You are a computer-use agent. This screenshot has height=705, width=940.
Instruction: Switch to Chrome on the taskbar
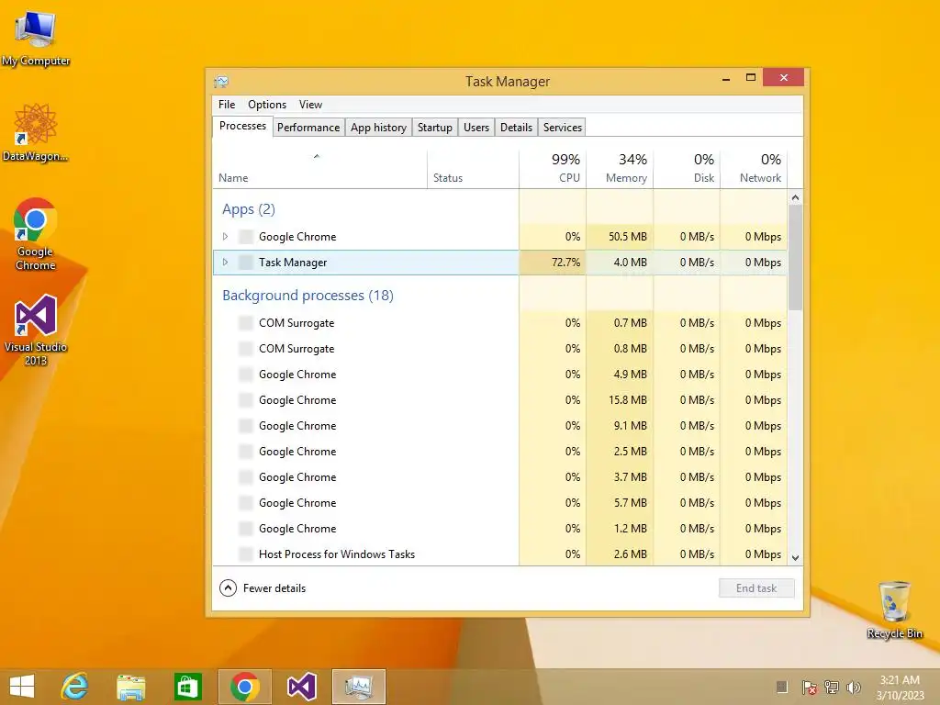[x=244, y=687]
